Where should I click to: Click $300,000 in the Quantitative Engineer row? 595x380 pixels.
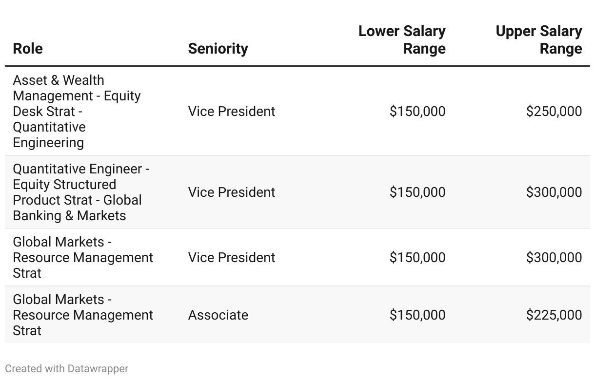(x=554, y=192)
